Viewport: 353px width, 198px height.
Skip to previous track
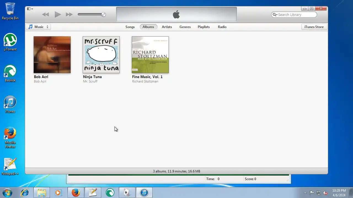(x=46, y=15)
